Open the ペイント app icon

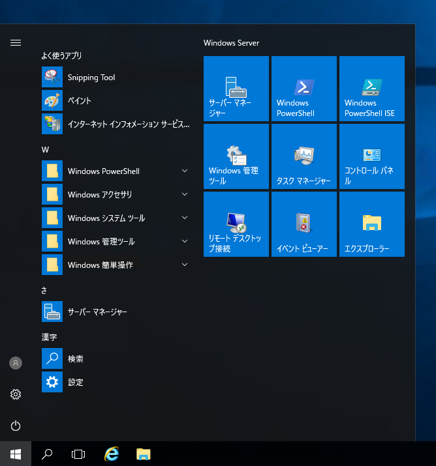(x=52, y=100)
